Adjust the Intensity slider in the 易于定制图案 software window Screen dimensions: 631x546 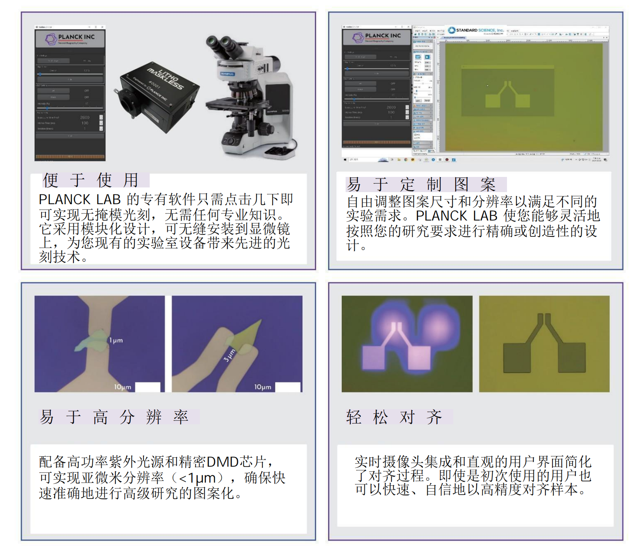click(x=376, y=99)
